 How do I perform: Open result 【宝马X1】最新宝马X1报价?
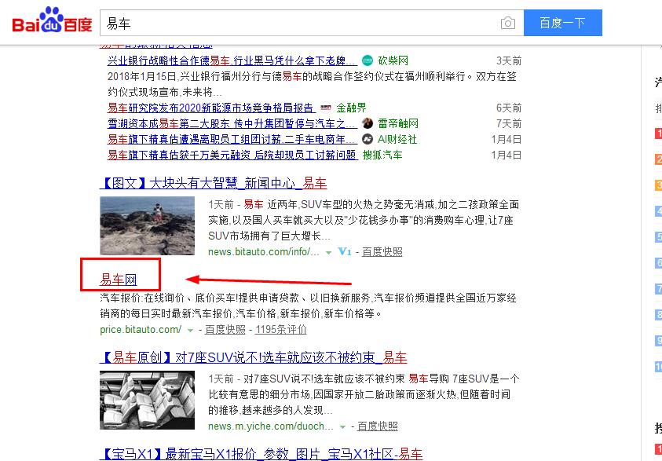(261, 454)
